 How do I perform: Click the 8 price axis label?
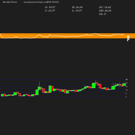coord(126,94)
